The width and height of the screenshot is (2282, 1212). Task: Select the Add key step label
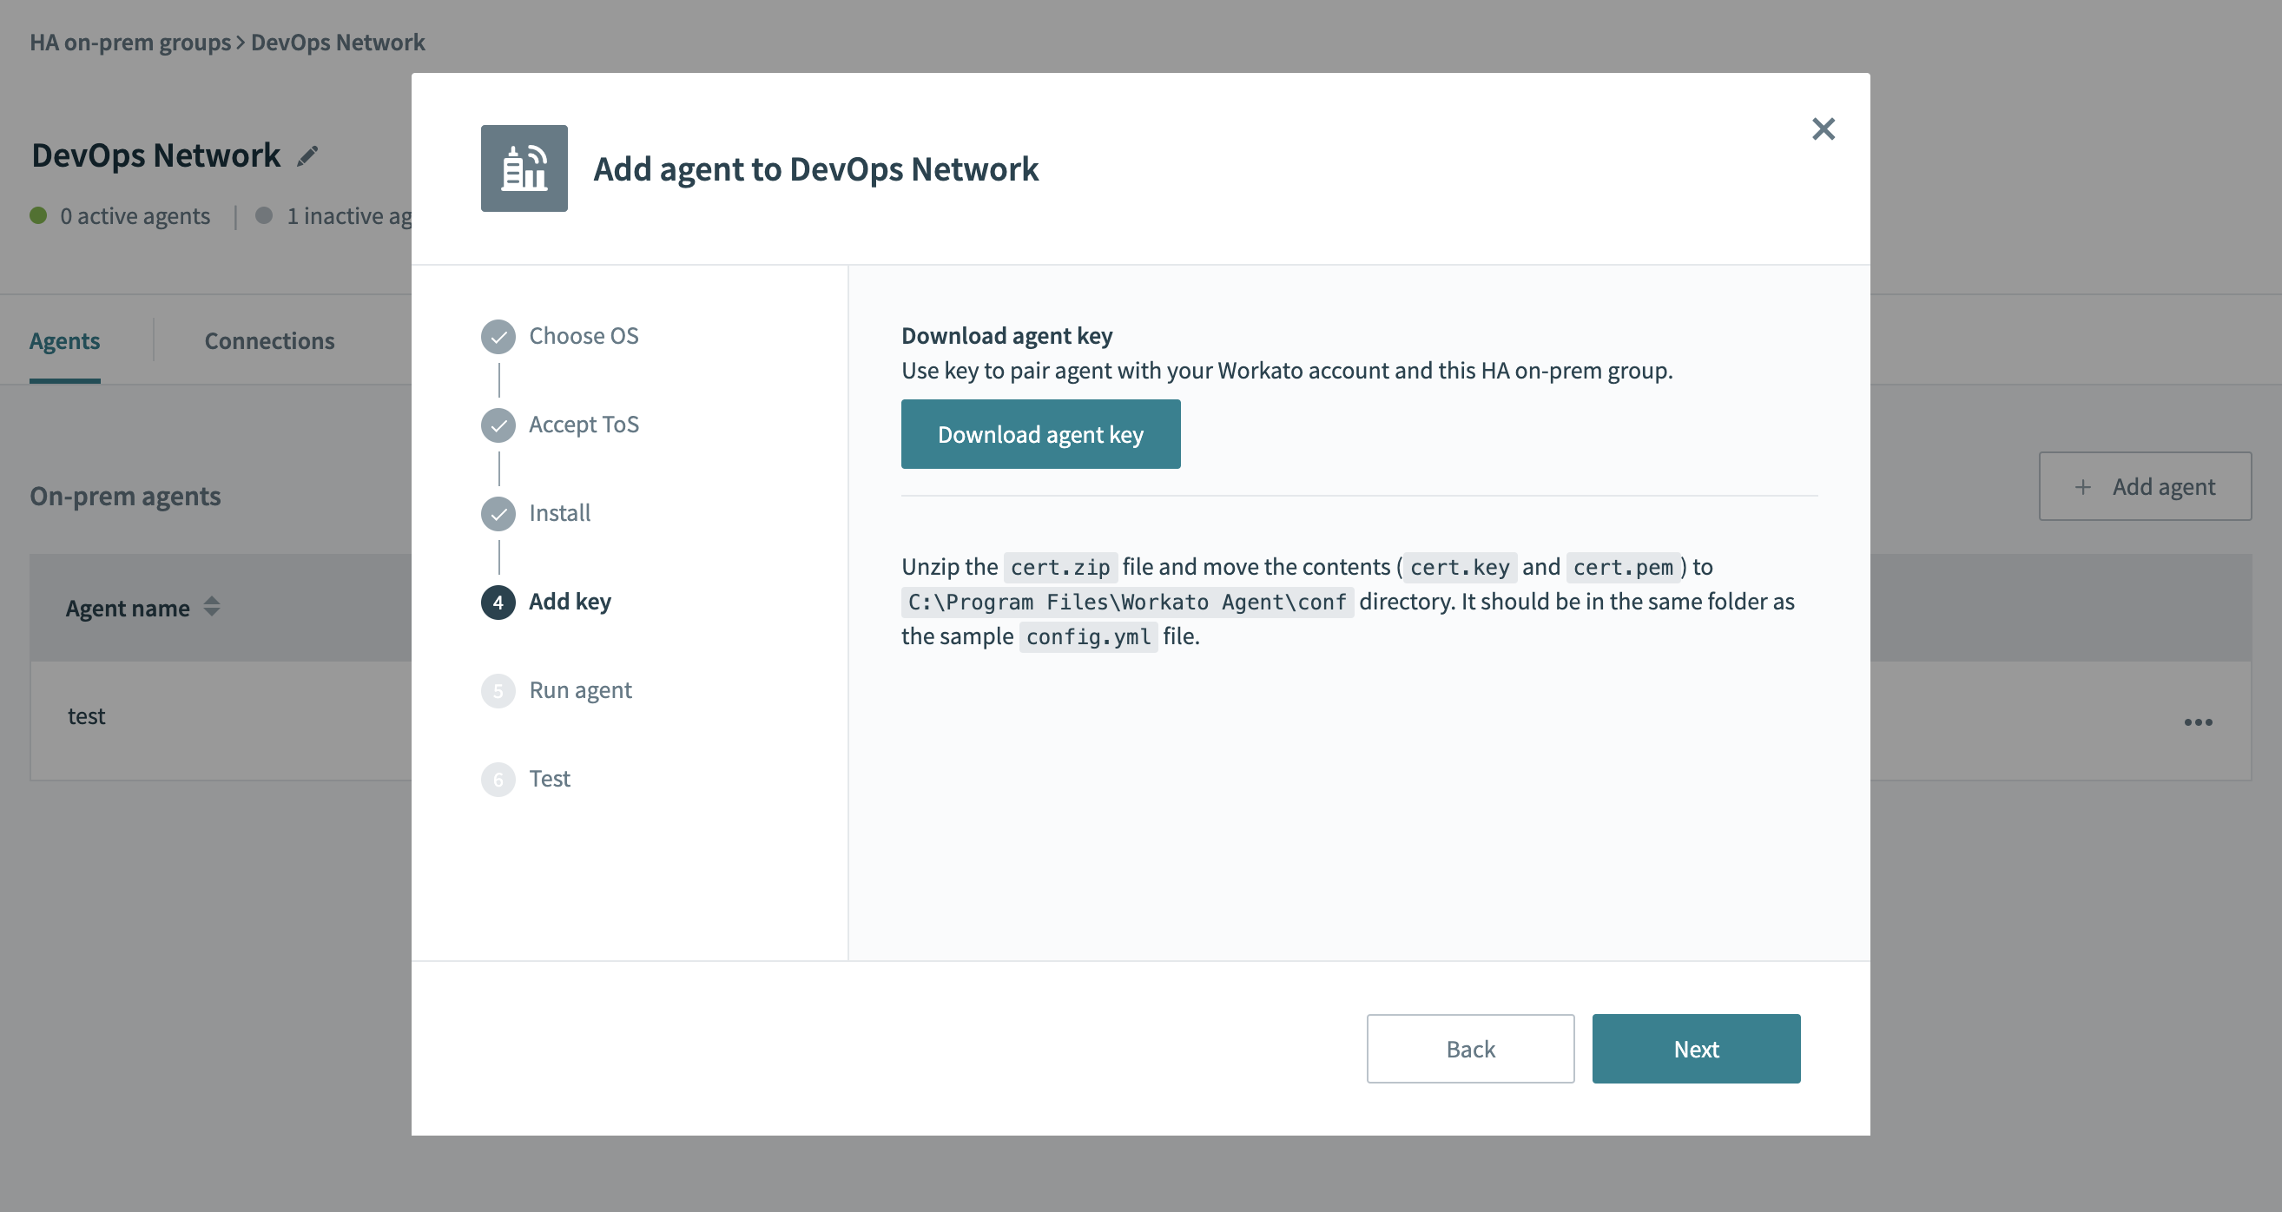tap(570, 602)
